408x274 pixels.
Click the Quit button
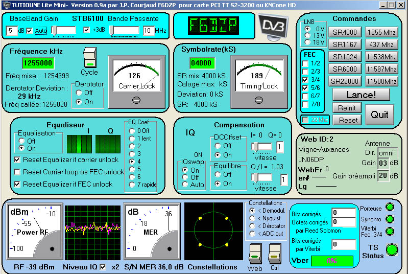(x=379, y=115)
